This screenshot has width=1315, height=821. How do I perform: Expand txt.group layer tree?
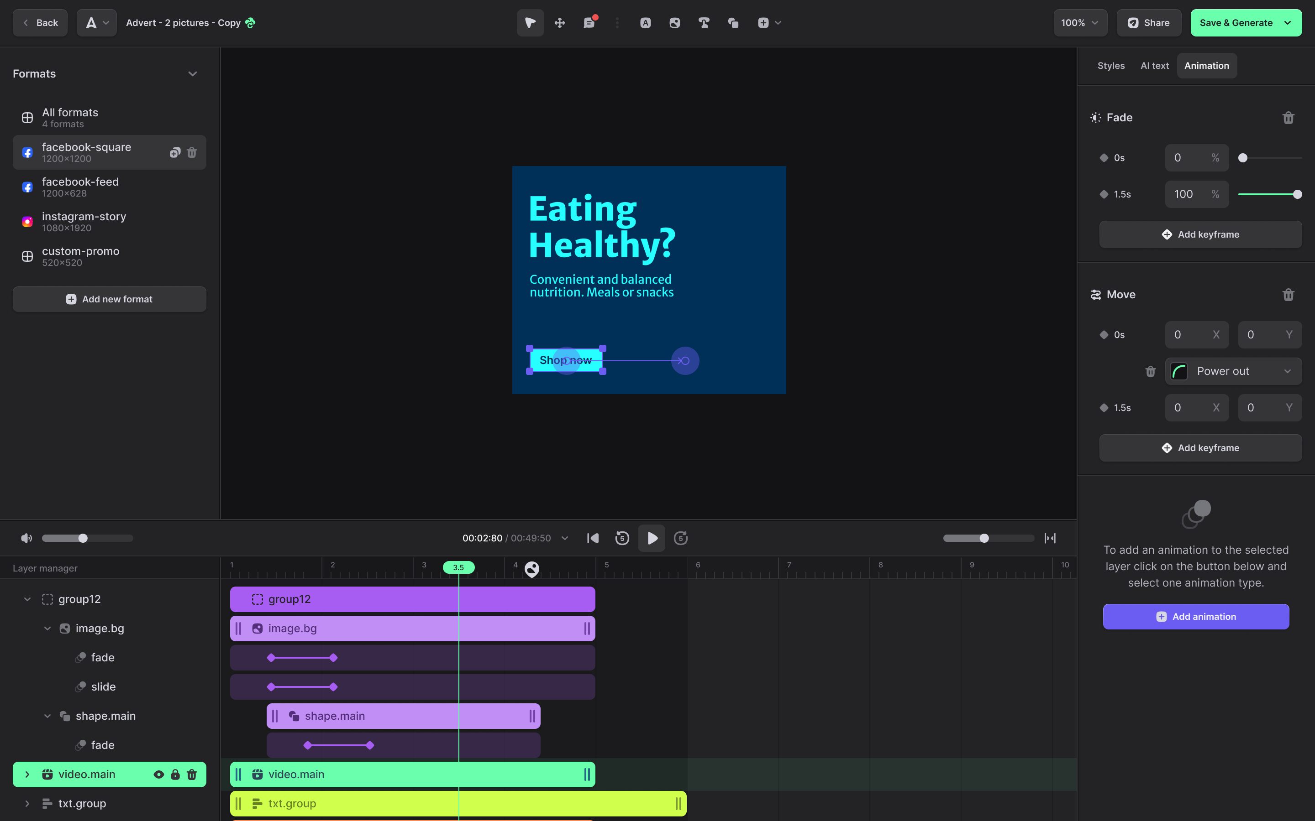tap(27, 804)
